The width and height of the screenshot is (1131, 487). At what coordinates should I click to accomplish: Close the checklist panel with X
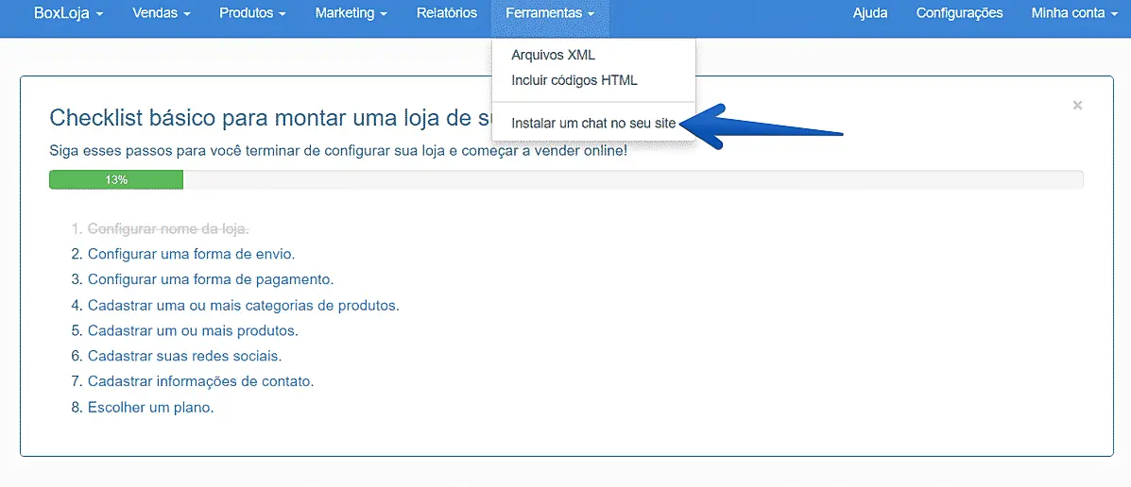tap(1077, 106)
